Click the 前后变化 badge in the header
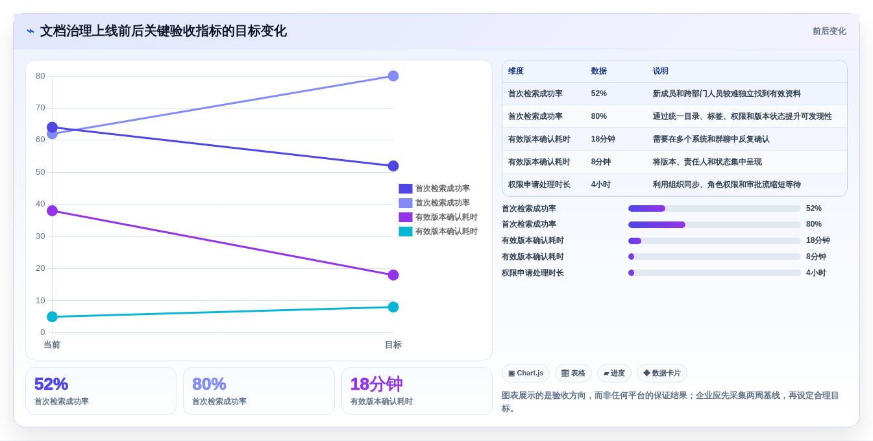Screen dimensions: 873x441 (x=829, y=31)
